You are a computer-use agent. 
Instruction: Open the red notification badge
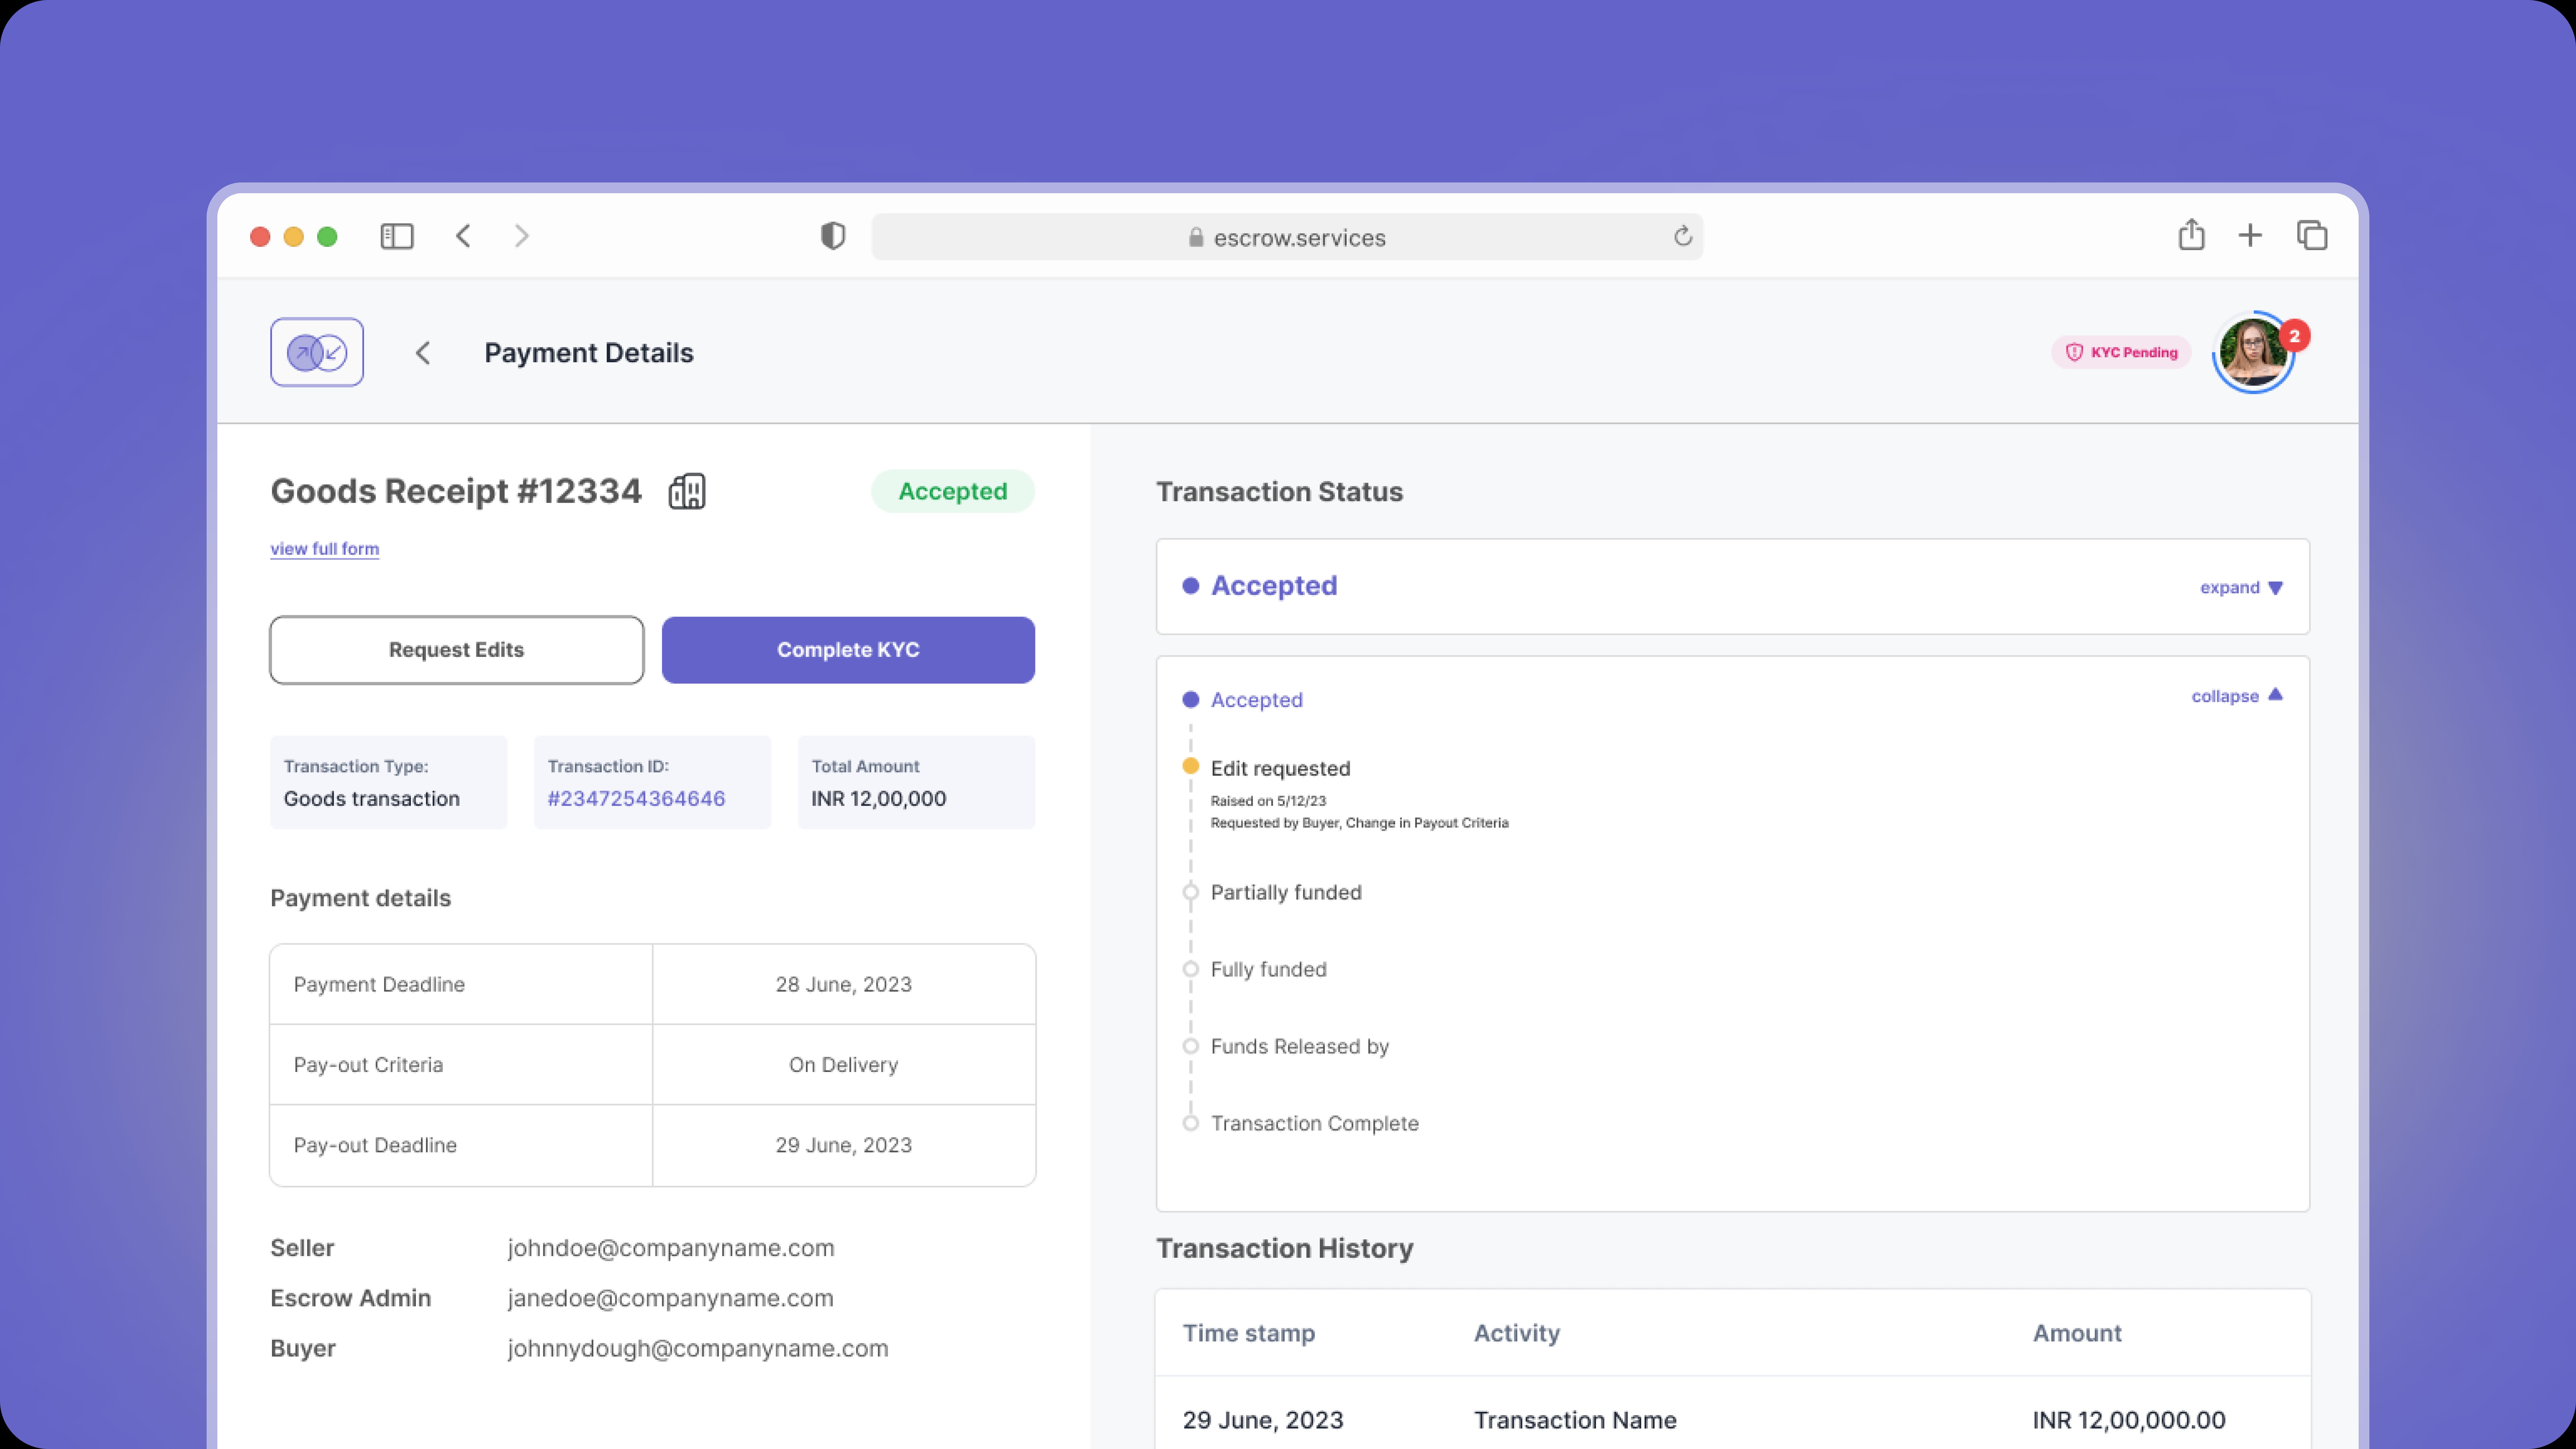2295,336
